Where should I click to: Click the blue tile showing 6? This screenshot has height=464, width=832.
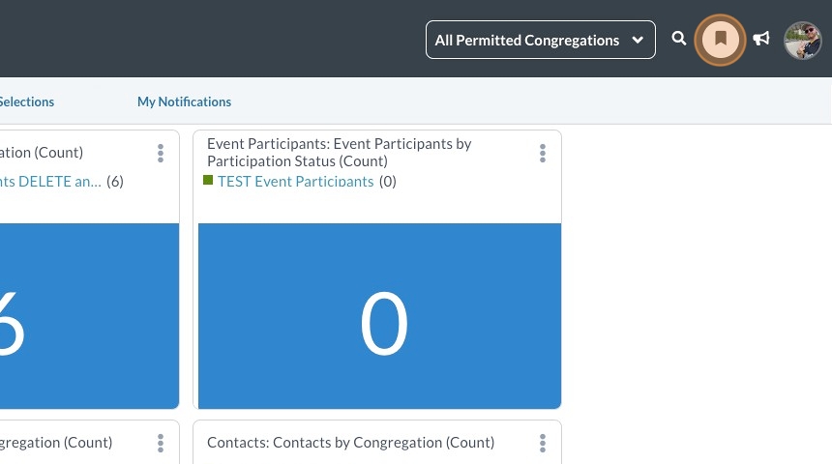tap(89, 315)
